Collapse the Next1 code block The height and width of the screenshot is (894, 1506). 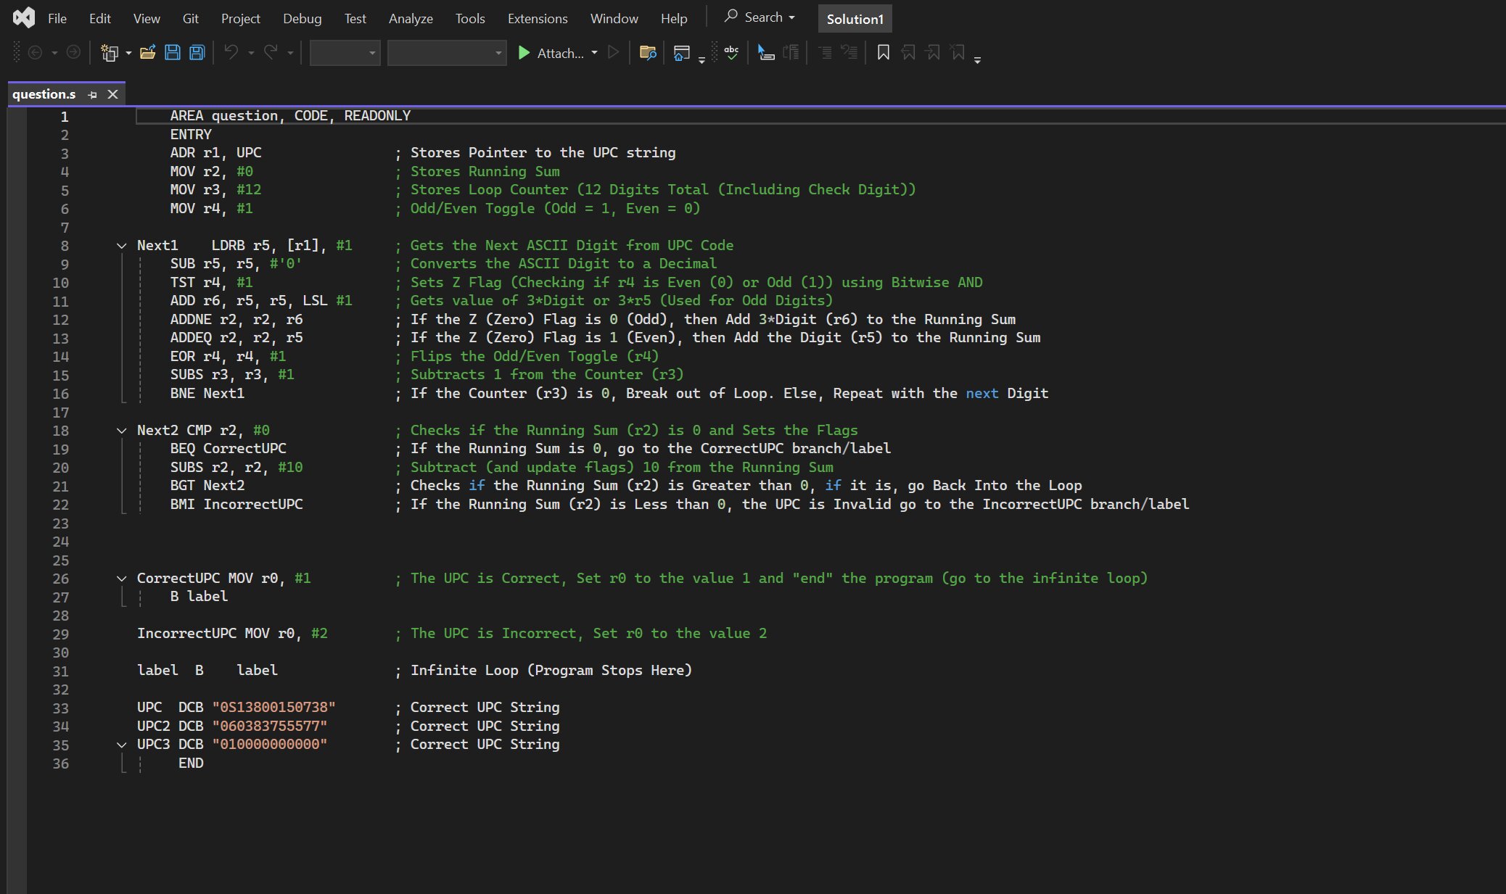coord(121,246)
